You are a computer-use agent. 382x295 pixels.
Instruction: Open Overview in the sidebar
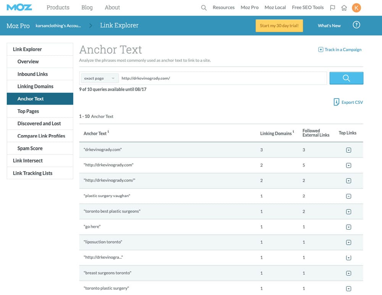pyautogui.click(x=40, y=61)
